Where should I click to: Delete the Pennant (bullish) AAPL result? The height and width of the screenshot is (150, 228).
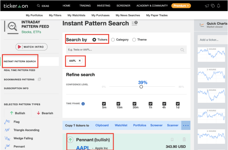pos(184,139)
